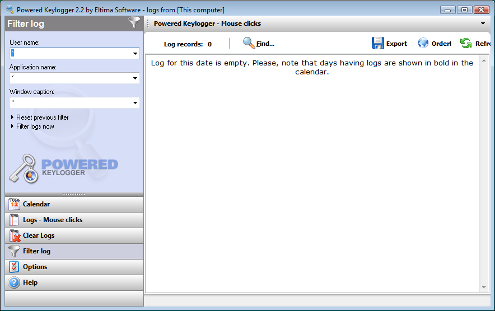
Task: Click the Help question mark icon
Action: (x=14, y=282)
